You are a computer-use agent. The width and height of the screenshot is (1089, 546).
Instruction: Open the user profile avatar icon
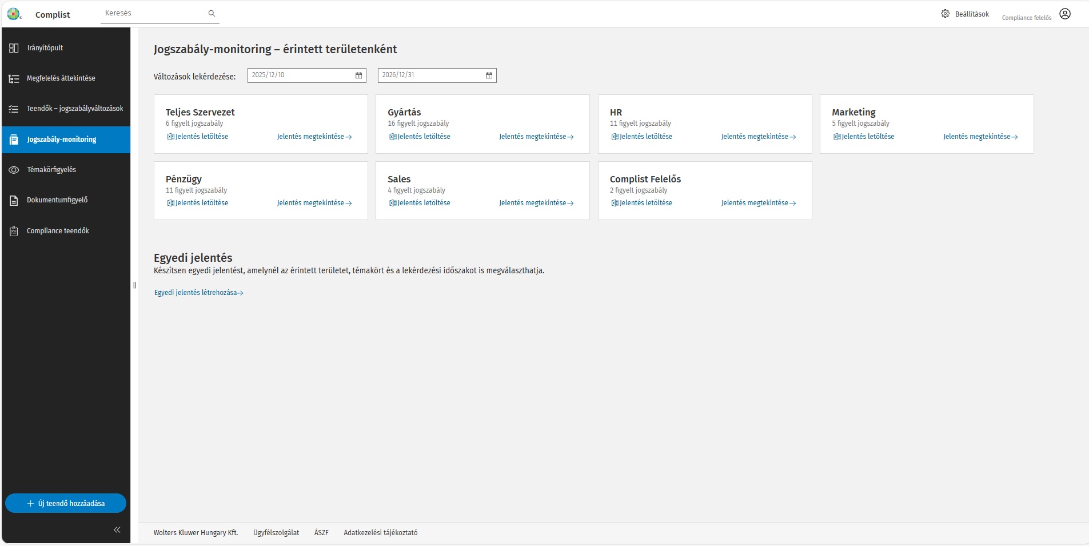[x=1064, y=14]
